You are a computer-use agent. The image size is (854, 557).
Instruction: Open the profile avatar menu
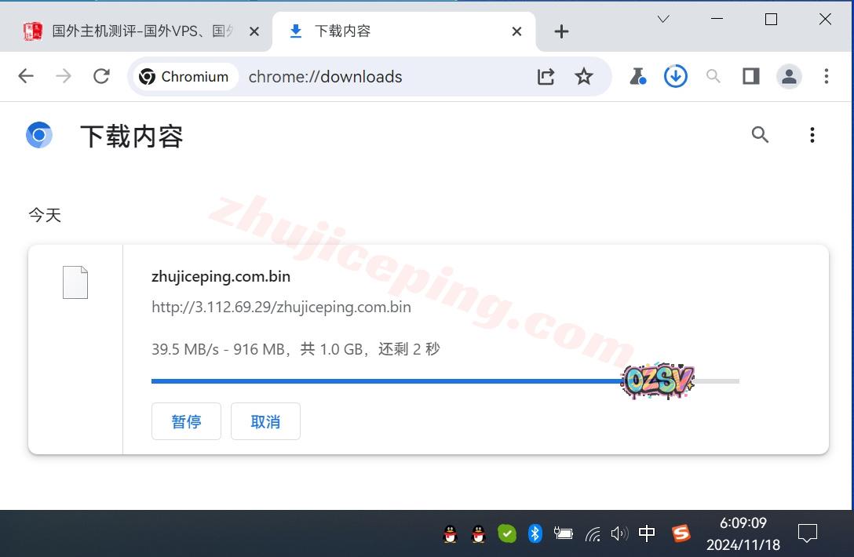(789, 76)
